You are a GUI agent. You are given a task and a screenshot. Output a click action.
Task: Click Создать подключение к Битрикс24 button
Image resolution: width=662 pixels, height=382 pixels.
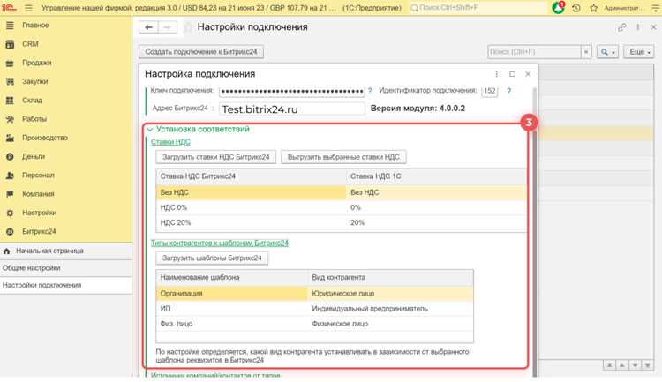[201, 52]
